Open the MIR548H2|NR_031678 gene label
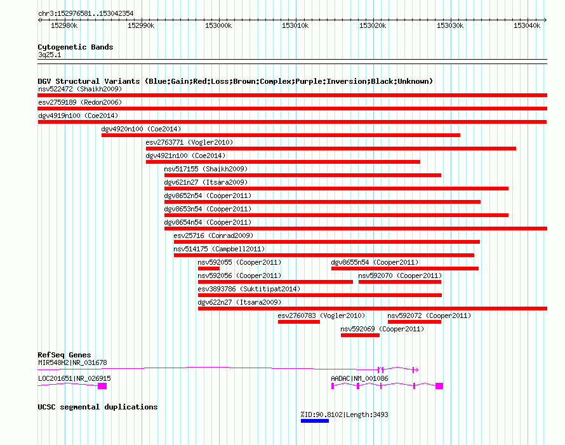Screen dimensions: 565x445 click(x=72, y=363)
